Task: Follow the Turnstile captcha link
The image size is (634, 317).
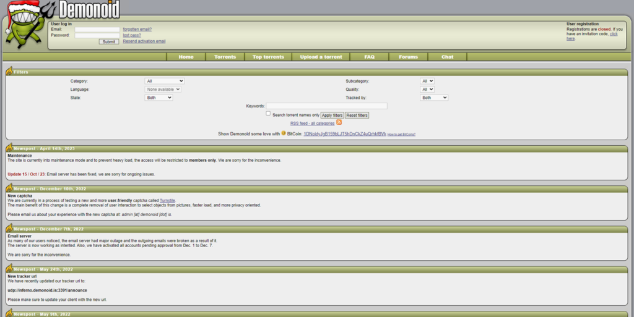Action: (x=167, y=200)
